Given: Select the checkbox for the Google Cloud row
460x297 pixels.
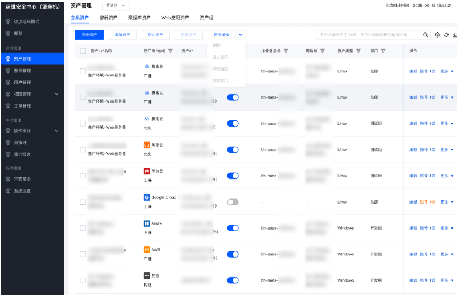Looking at the screenshot, I should pos(83,202).
